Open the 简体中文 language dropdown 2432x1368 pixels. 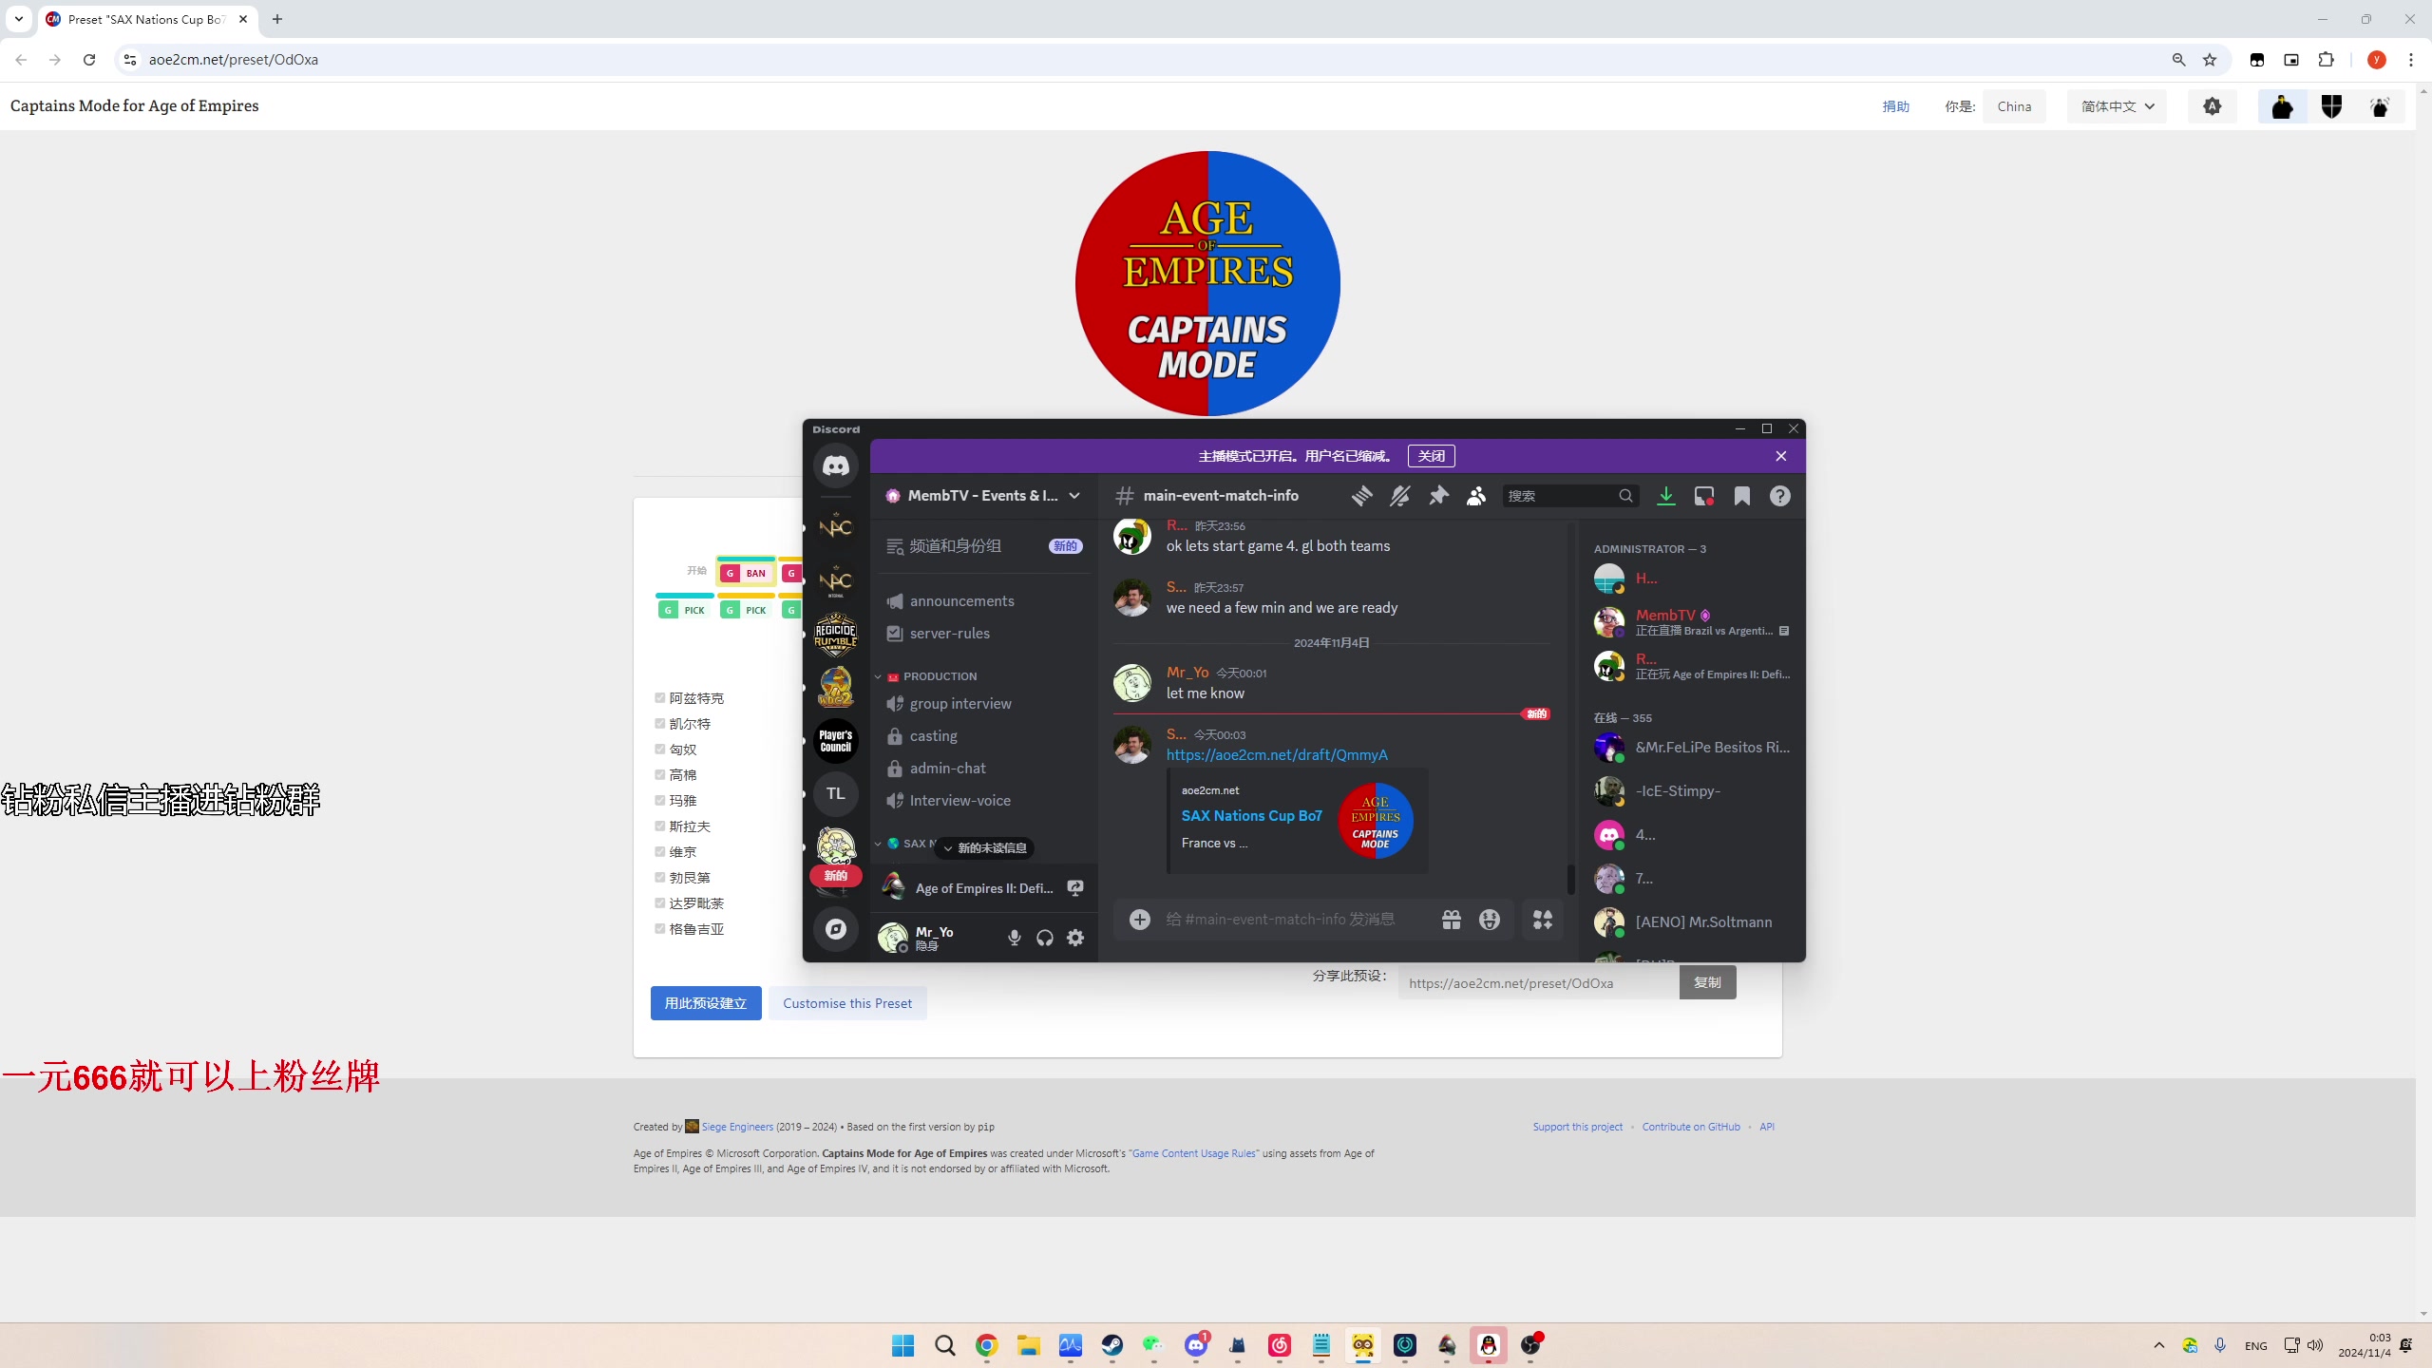[2118, 106]
